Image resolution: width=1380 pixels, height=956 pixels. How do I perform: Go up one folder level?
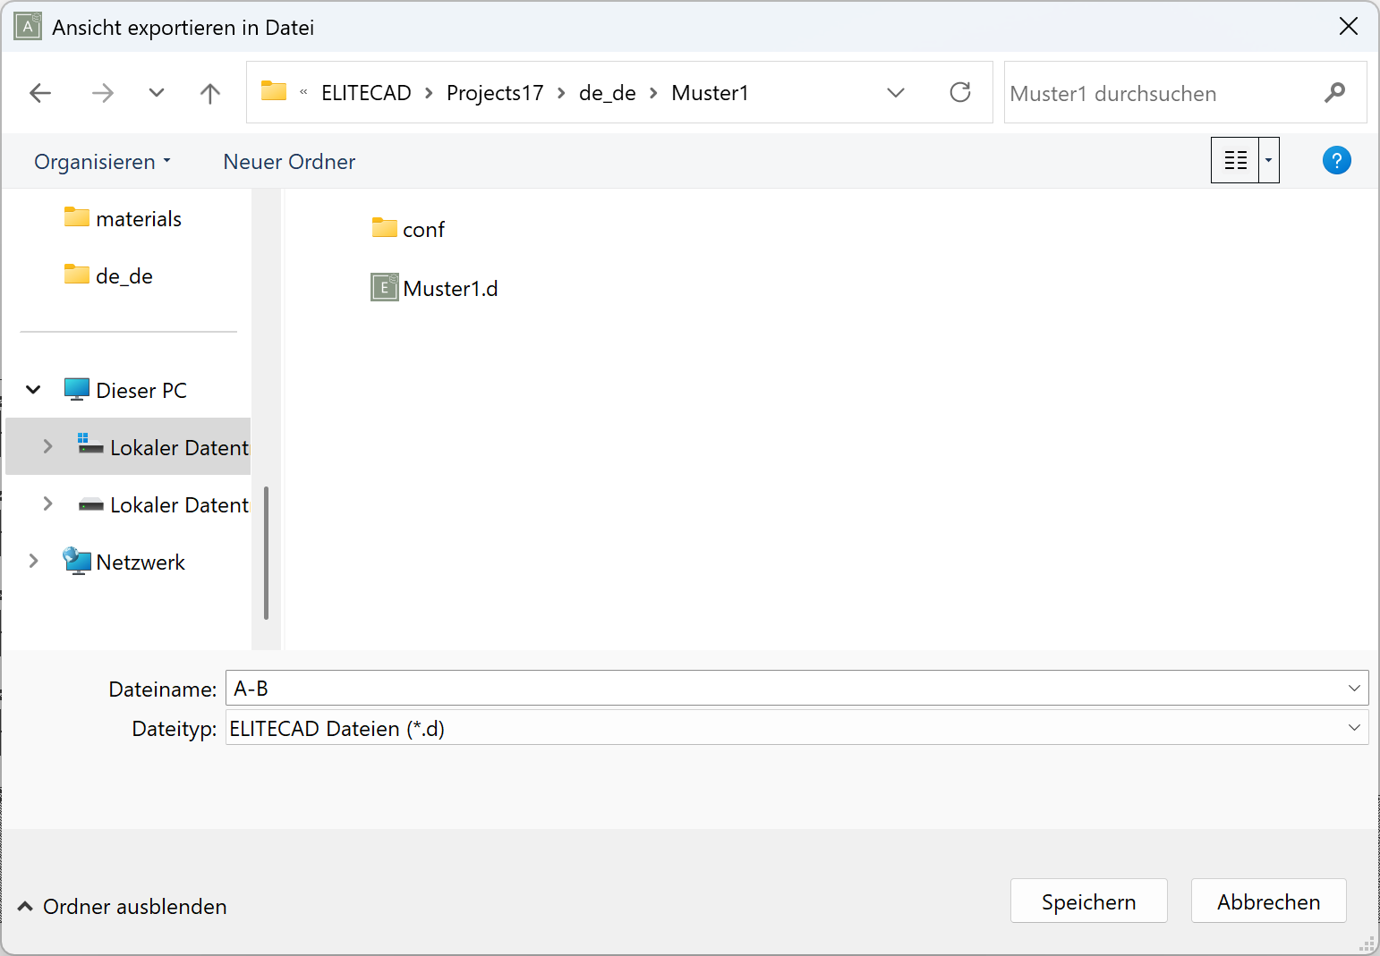[209, 92]
